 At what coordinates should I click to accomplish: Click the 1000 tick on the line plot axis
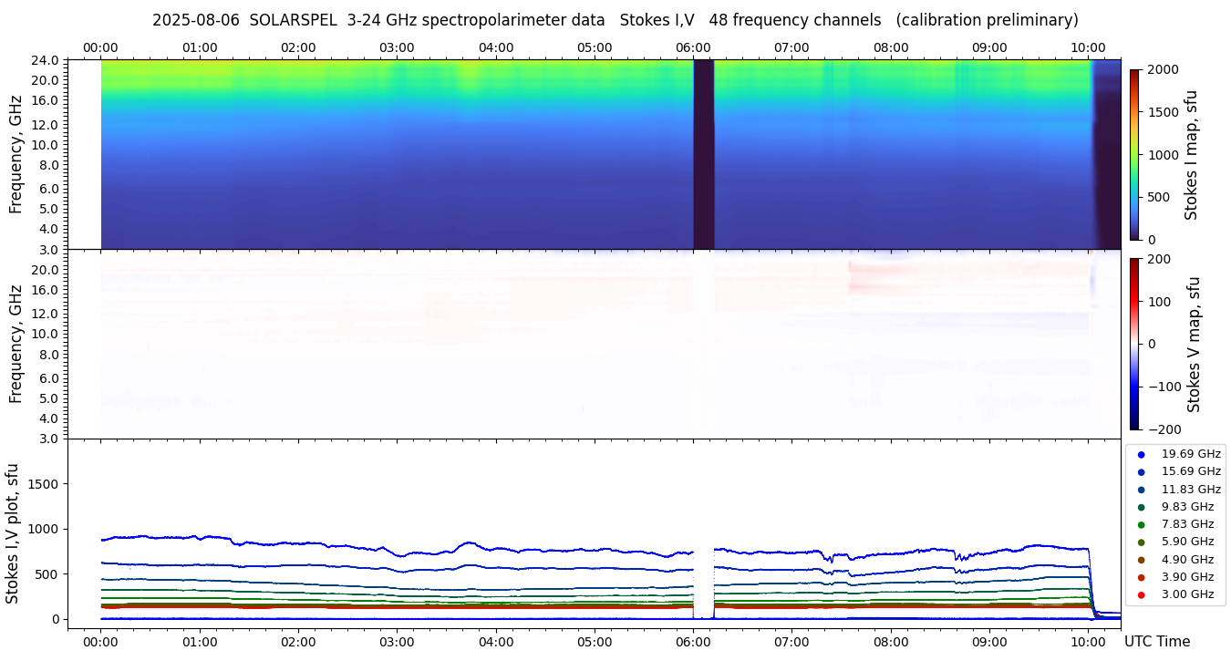(42, 529)
